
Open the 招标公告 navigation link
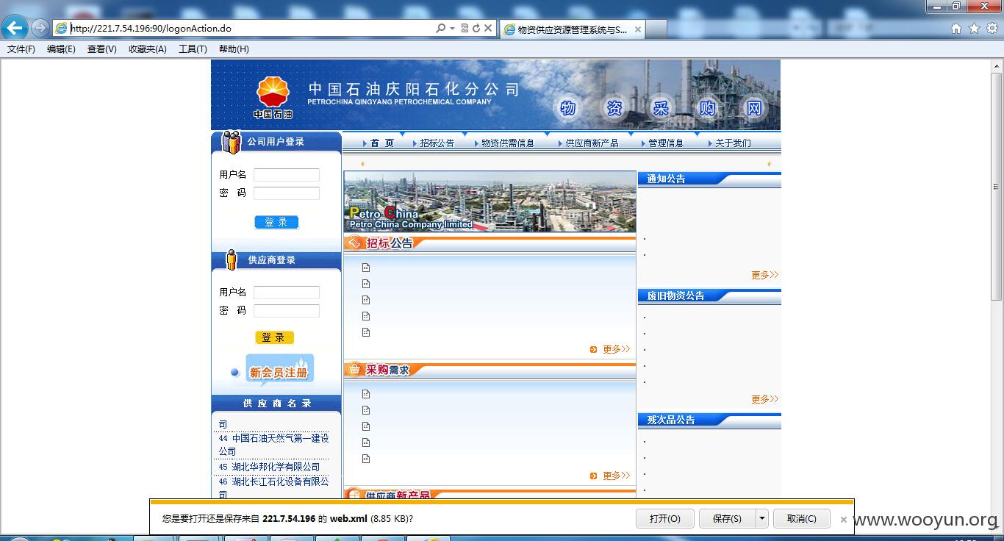pyautogui.click(x=437, y=143)
